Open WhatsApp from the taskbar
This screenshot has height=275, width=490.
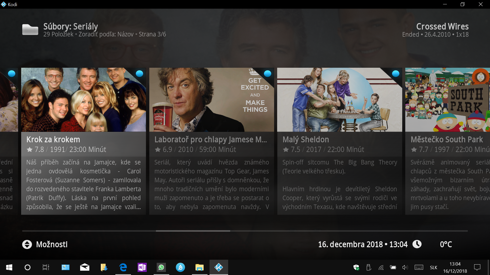tap(161, 267)
